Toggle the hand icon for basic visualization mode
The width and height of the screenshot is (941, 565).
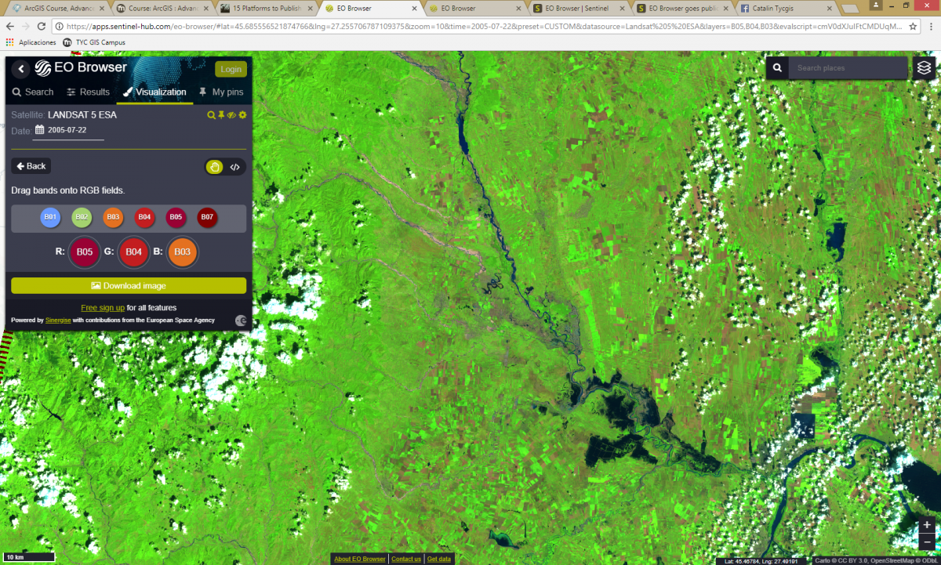[x=214, y=166]
